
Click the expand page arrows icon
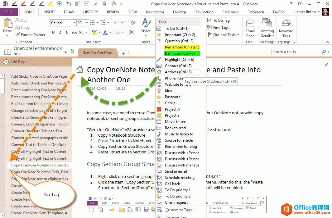pyautogui.click(x=326, y=64)
